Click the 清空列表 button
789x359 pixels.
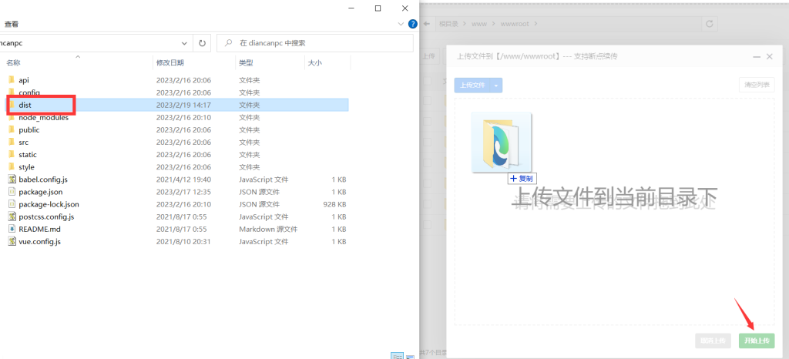pos(755,85)
